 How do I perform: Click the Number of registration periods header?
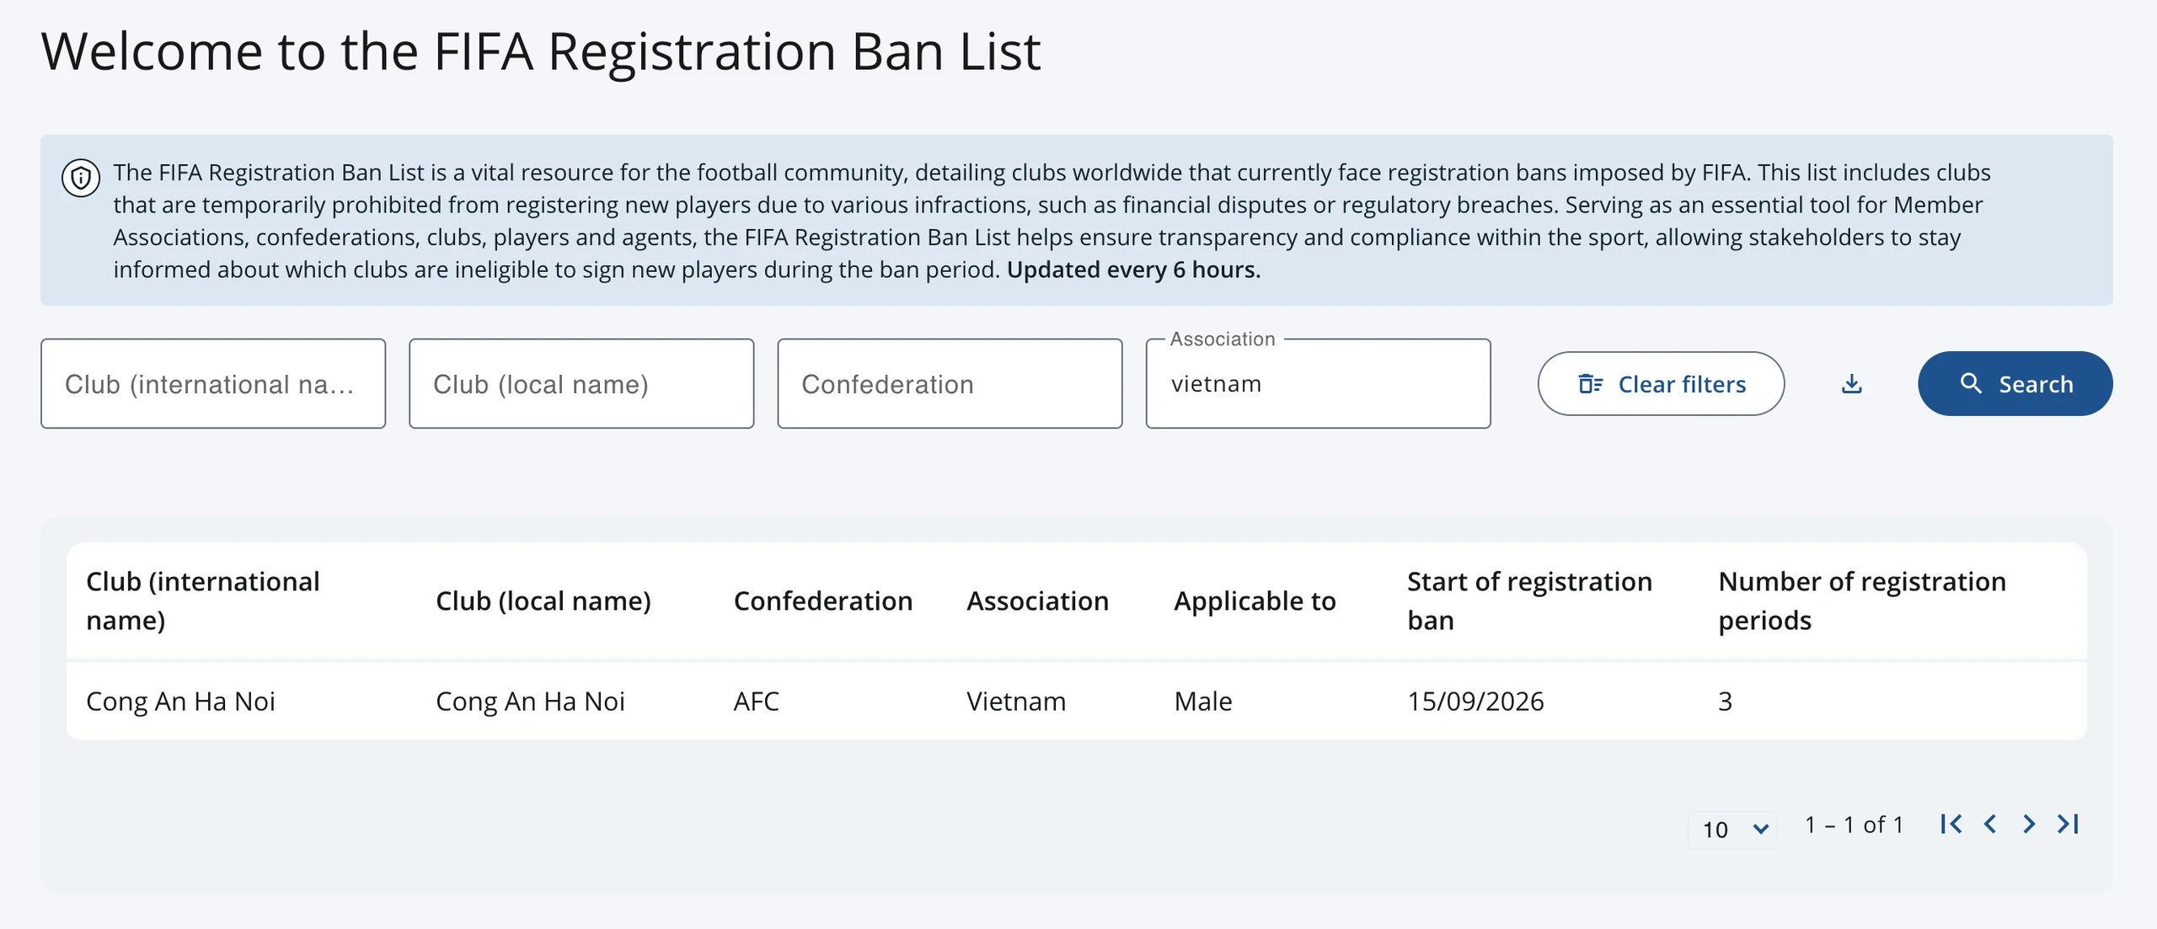point(1862,601)
